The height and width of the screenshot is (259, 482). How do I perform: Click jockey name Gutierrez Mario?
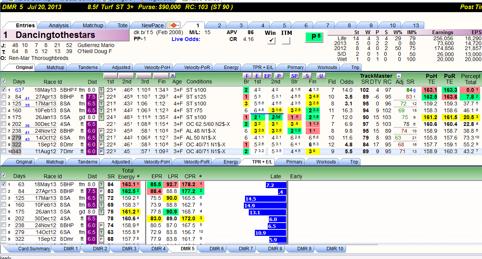[95, 45]
